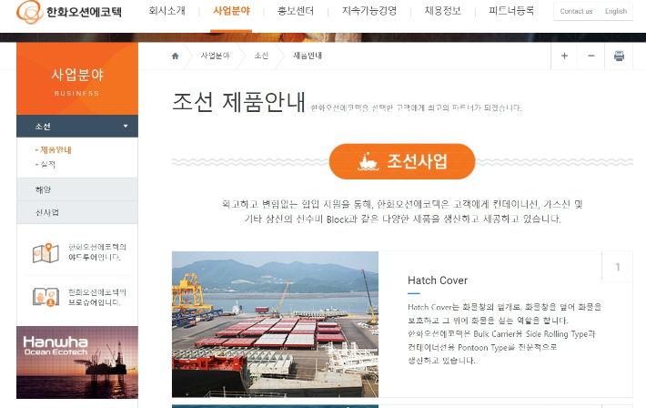Open the brochure book icon
The image size is (646, 408).
[45, 296]
